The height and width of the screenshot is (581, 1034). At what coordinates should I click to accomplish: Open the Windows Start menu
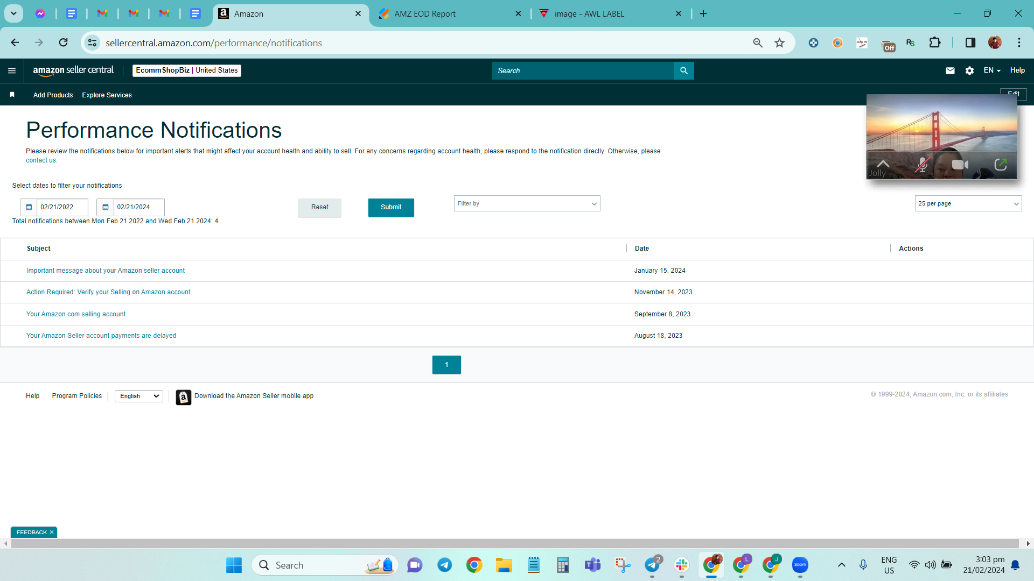click(x=234, y=565)
